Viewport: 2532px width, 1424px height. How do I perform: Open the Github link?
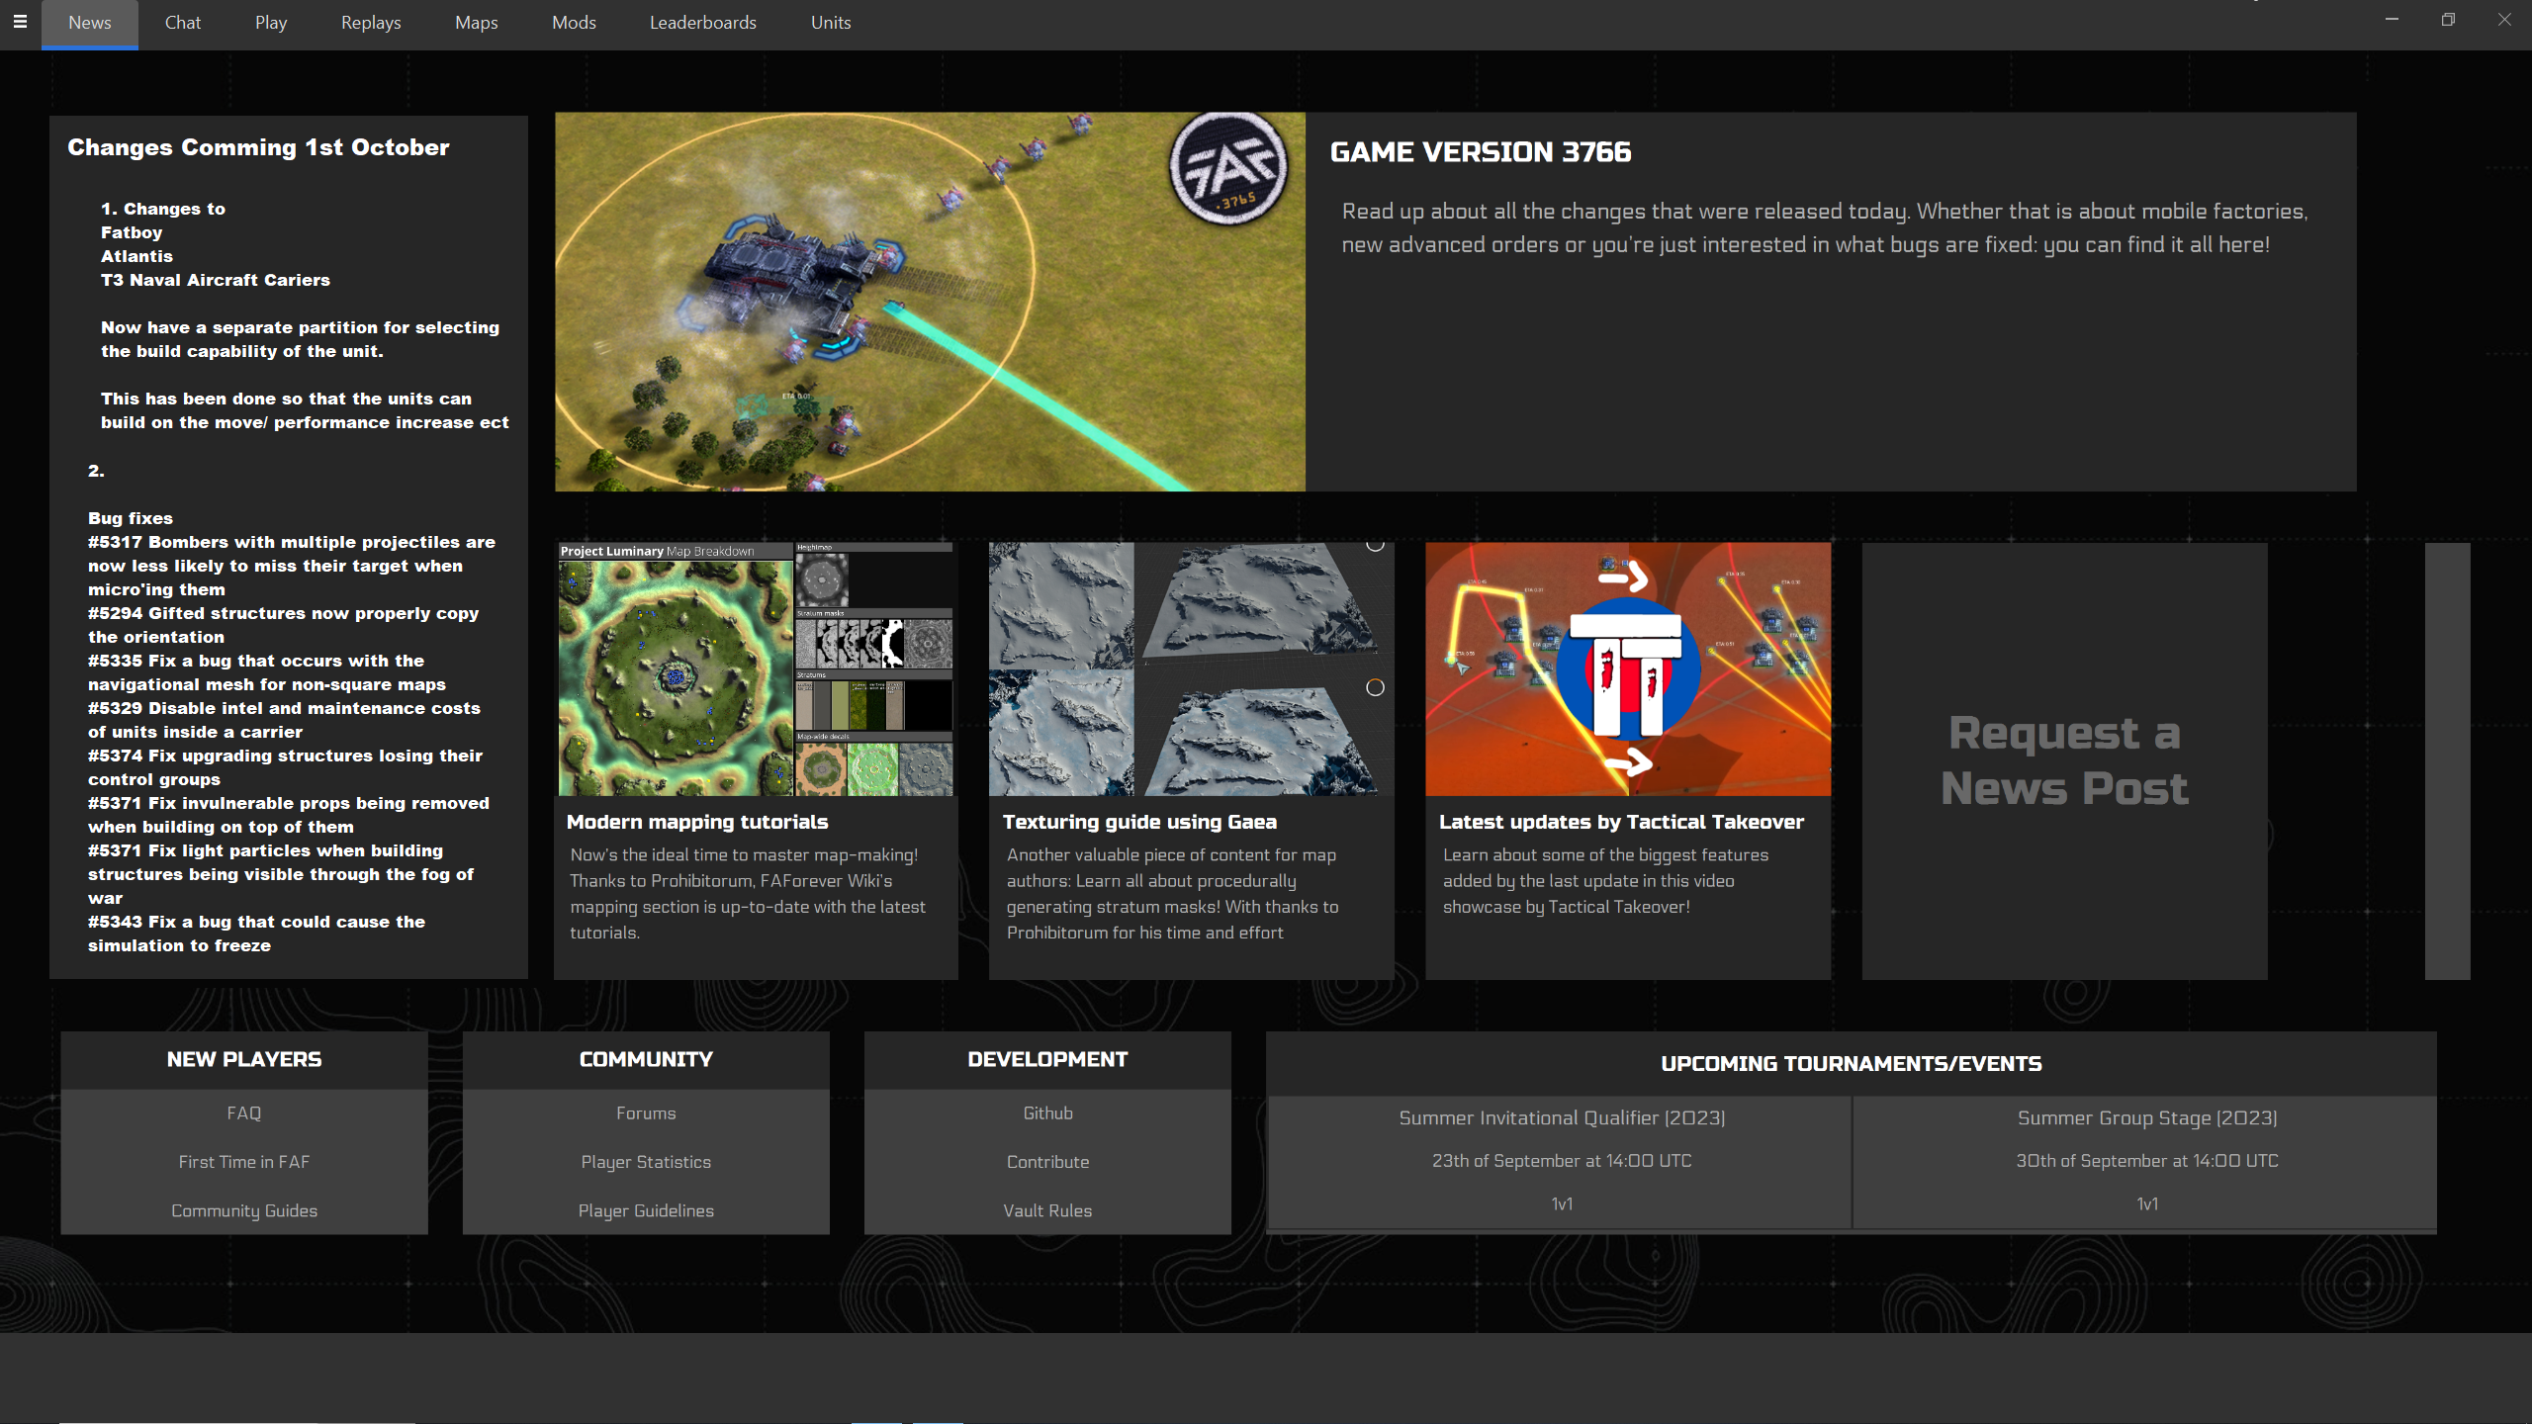click(1047, 1113)
